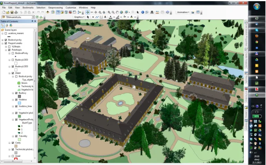Open the Geoprocessing menu

coord(55,7)
